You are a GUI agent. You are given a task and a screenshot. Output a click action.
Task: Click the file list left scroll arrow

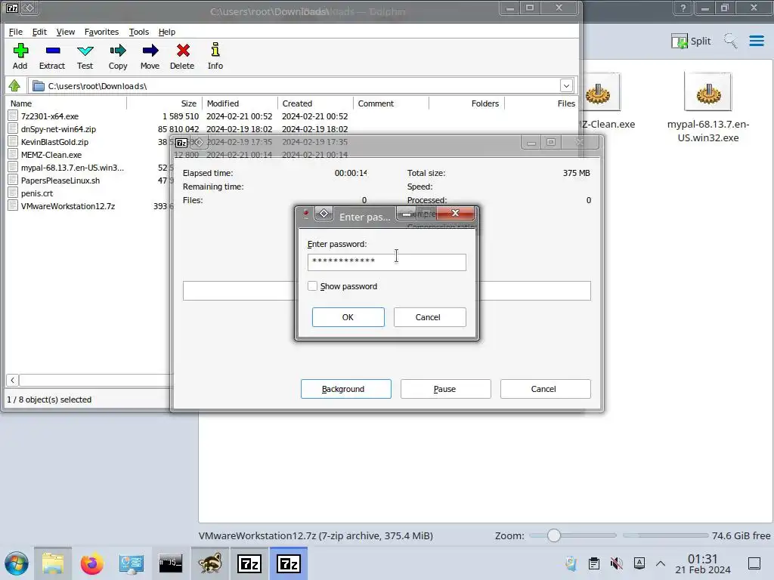click(12, 380)
